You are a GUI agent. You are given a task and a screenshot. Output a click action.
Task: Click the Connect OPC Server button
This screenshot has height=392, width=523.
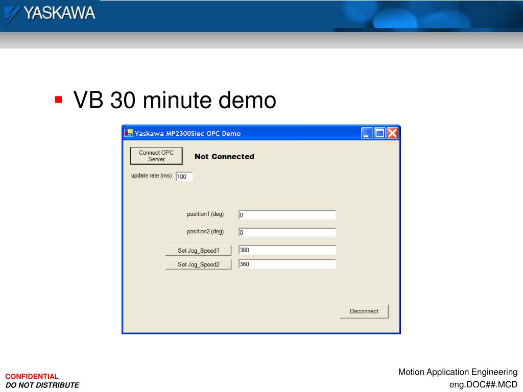click(156, 156)
